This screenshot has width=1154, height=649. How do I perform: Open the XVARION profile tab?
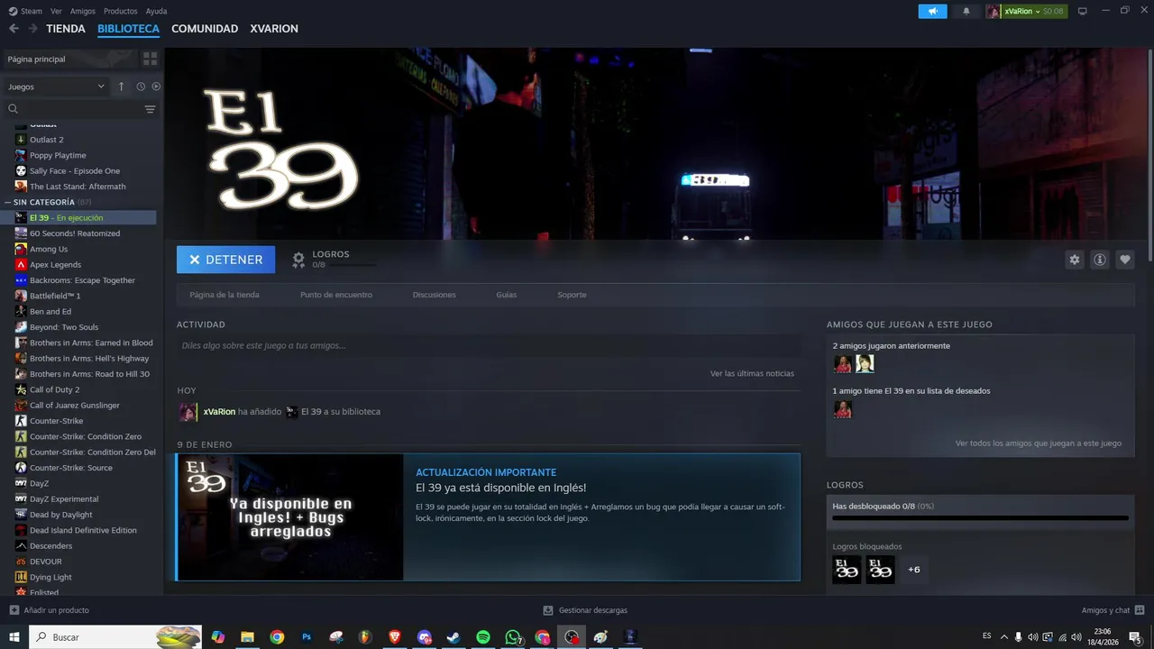click(x=274, y=29)
